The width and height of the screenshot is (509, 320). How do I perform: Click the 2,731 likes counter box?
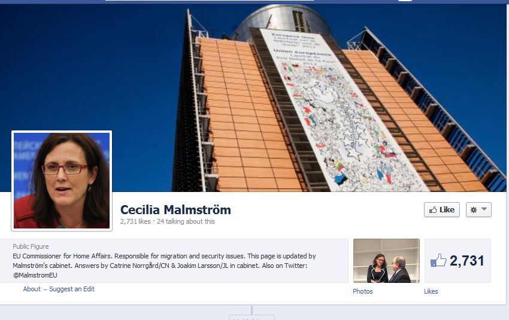tap(458, 261)
